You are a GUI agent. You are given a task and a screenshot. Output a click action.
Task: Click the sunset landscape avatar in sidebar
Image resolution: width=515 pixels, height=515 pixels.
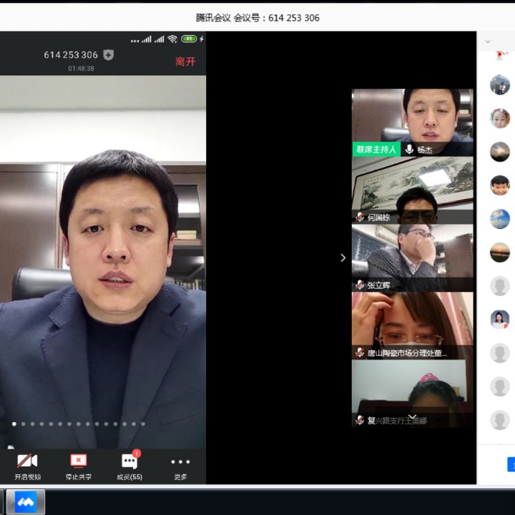500,252
